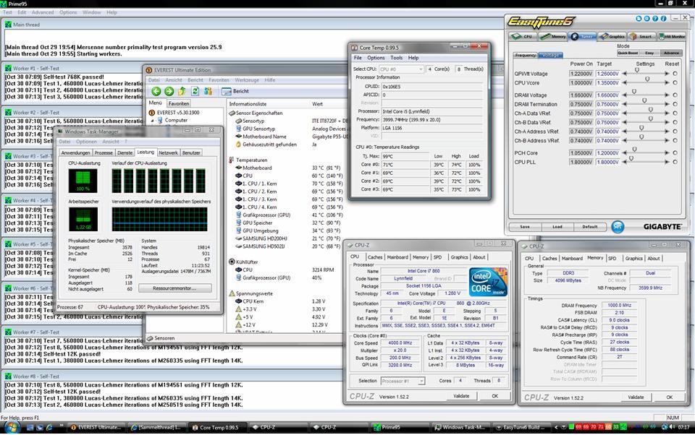This screenshot has width=695, height=435.
Task: Click reset radio for QPI/Vtt Voltage
Action: [675, 74]
